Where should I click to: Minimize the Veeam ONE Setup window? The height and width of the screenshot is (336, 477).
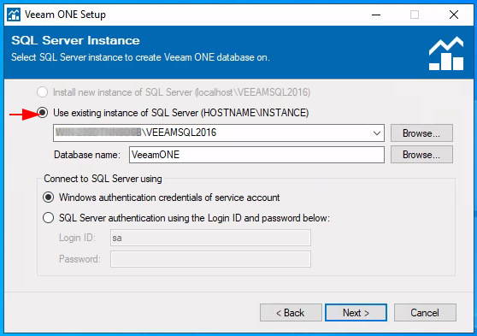tap(376, 15)
